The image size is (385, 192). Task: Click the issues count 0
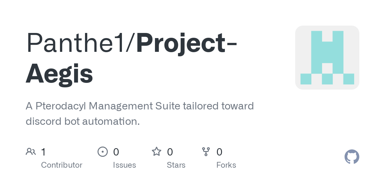pyautogui.click(x=116, y=152)
